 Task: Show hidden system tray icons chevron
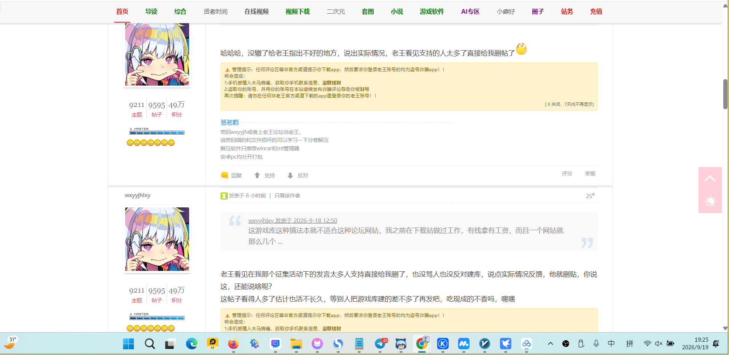[x=551, y=344]
